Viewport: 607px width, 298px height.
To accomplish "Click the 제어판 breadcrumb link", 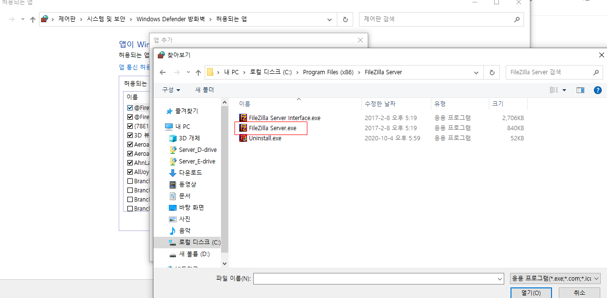I will point(67,19).
